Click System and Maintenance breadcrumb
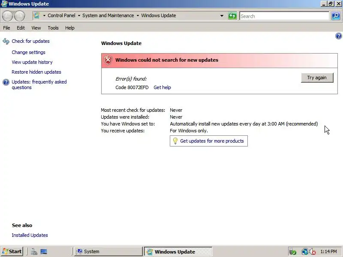This screenshot has height=257, width=343. pos(108,15)
